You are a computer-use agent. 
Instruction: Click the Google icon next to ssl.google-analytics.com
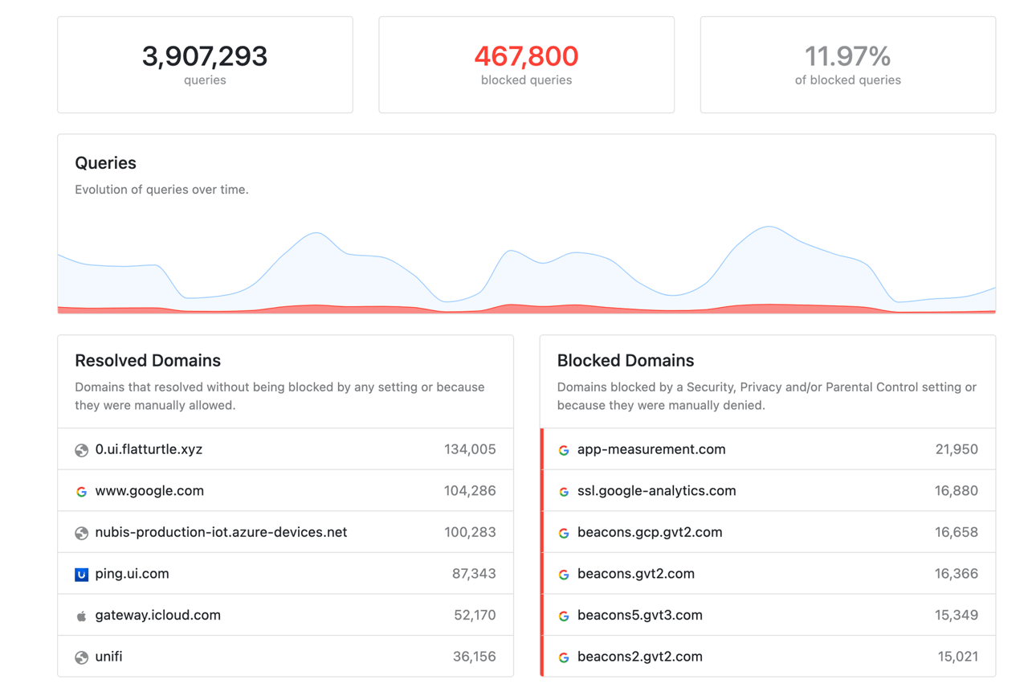coord(564,492)
